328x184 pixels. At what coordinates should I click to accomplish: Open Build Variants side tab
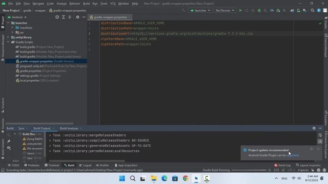3,149
